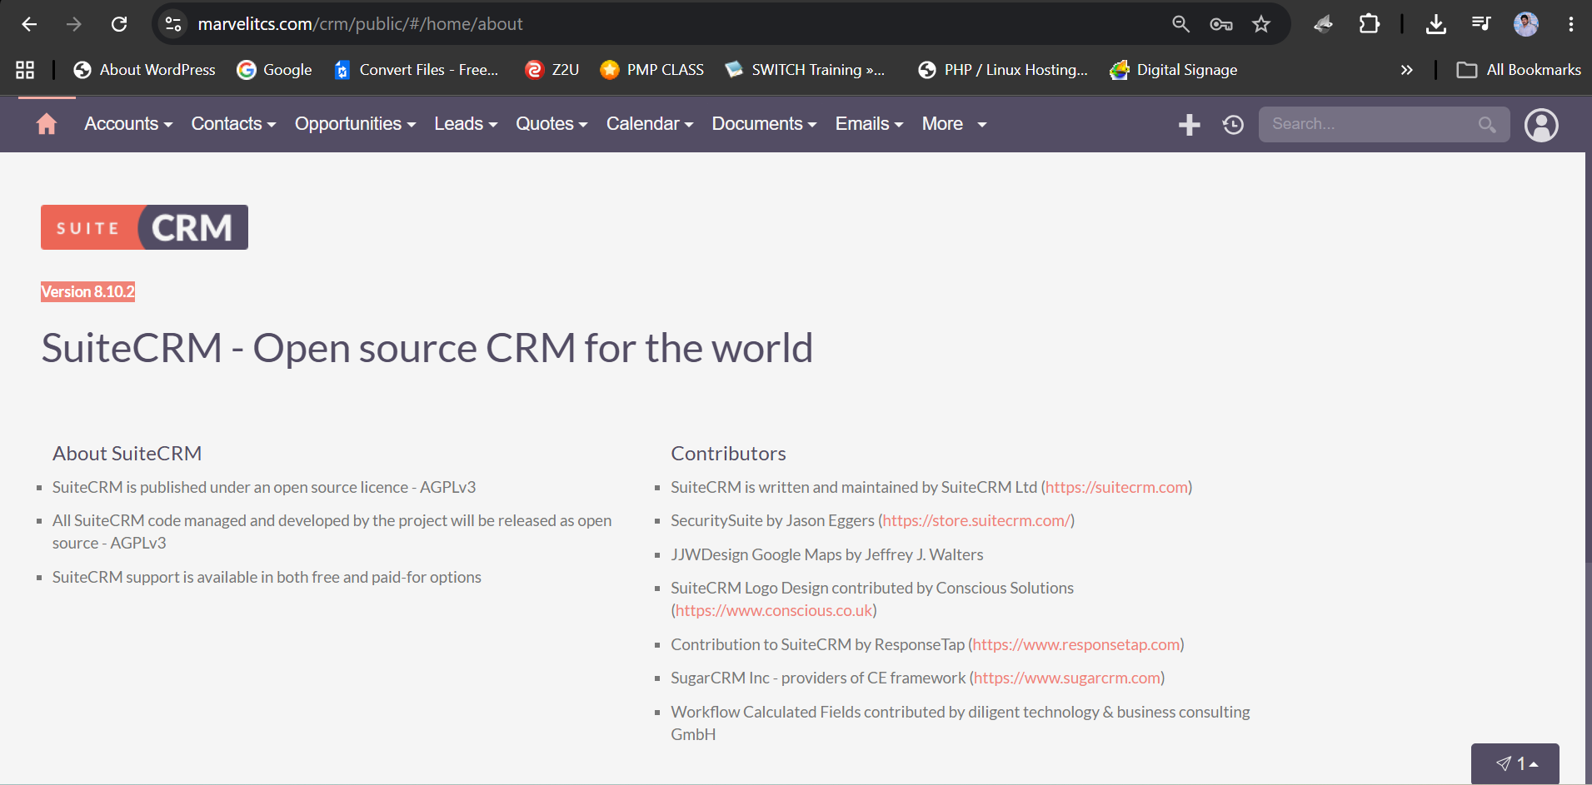Open Chrome three-dot menu
The width and height of the screenshot is (1592, 785).
click(x=1571, y=24)
